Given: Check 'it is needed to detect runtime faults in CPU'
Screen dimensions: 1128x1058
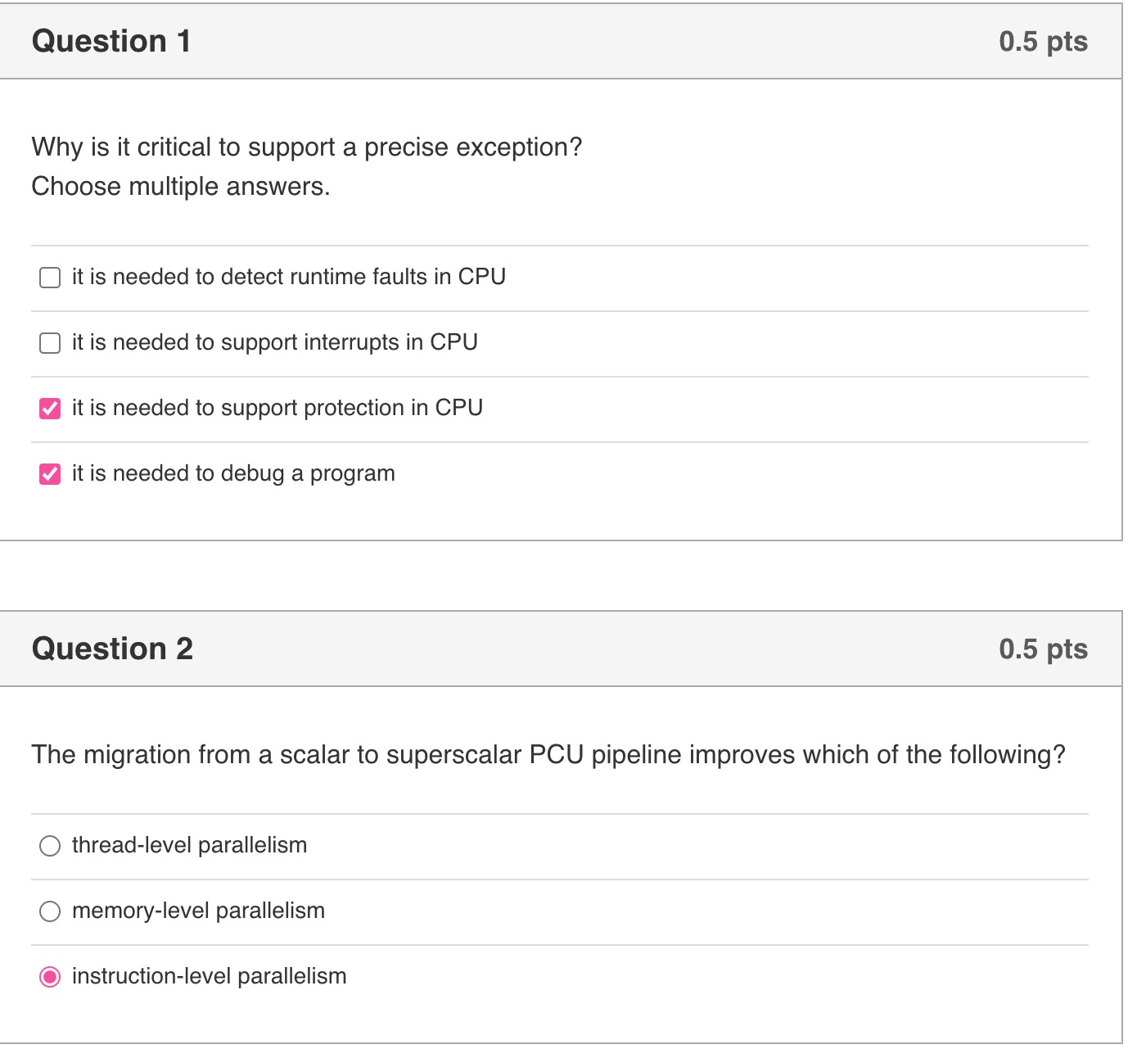Looking at the screenshot, I should [50, 277].
